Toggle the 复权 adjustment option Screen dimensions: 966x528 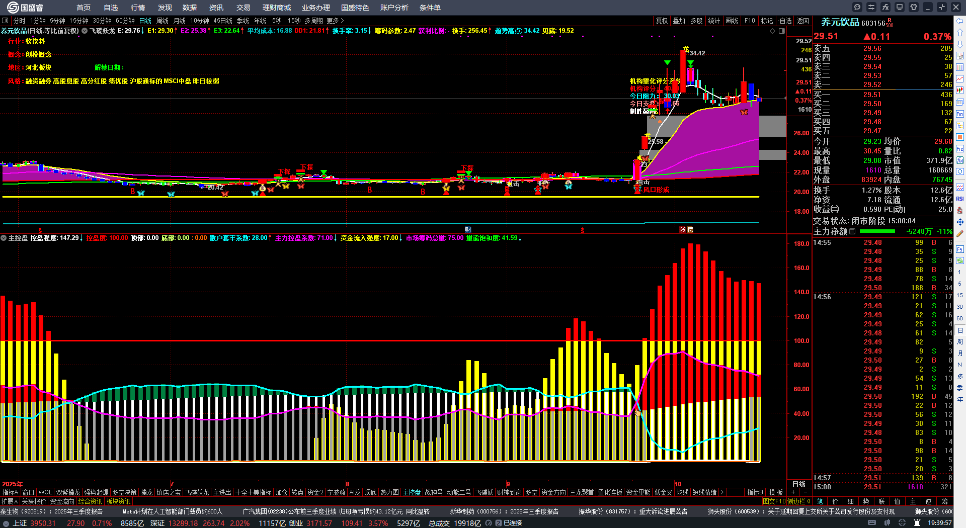[662, 21]
